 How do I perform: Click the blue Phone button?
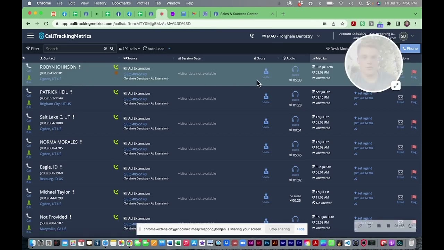pos(410,49)
